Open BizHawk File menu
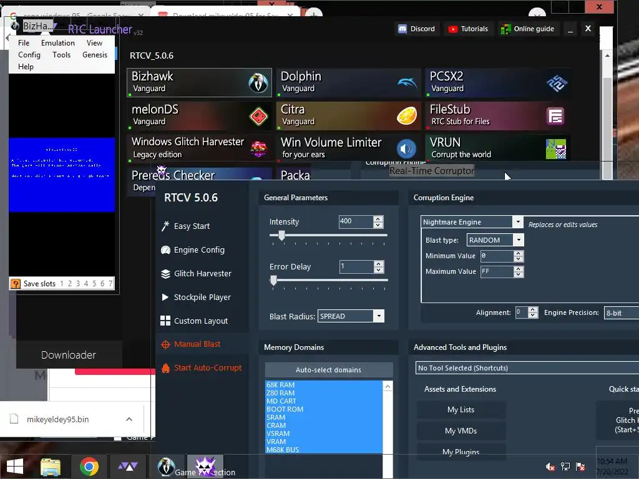This screenshot has height=479, width=639. pyautogui.click(x=24, y=43)
